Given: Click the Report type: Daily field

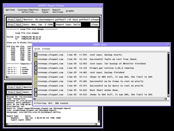Looking at the screenshot, I should 68,25.
